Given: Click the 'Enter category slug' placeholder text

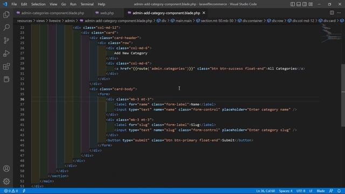Looking at the screenshot, I should pyautogui.click(x=270, y=130).
